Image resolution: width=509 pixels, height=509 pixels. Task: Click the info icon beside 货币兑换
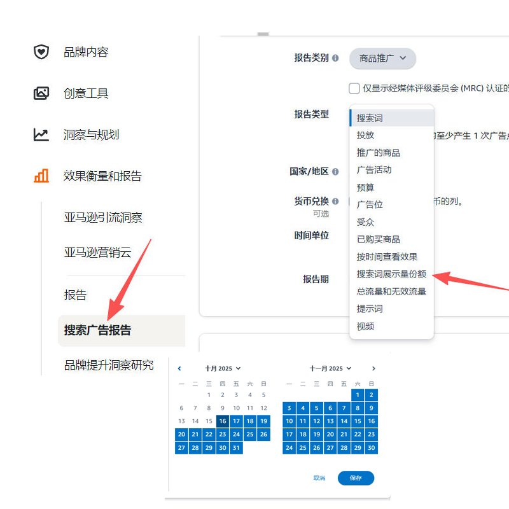[335, 202]
